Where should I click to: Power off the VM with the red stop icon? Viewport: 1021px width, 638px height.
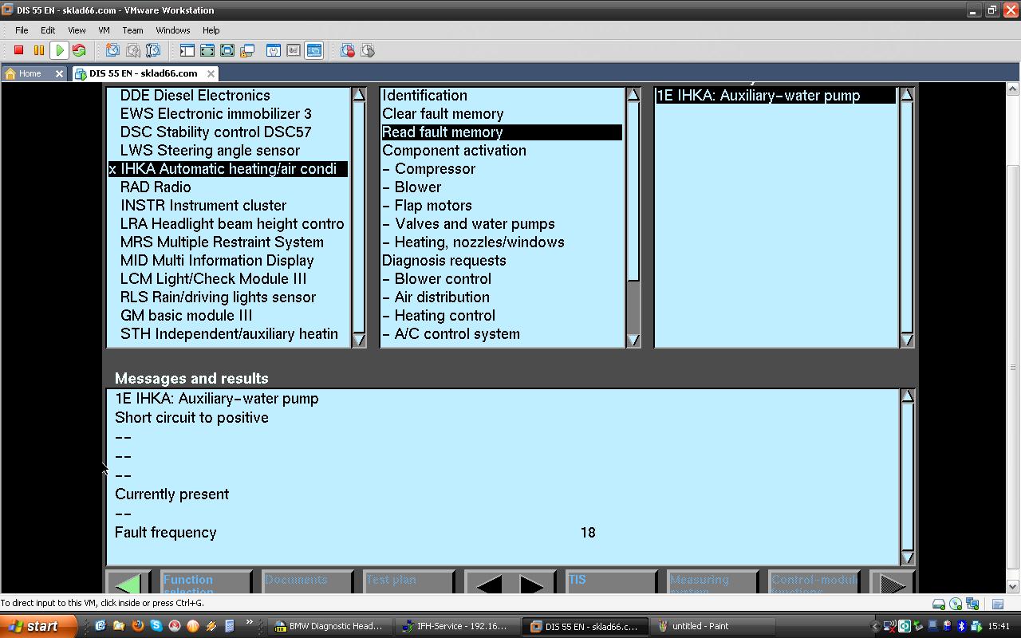[19, 50]
